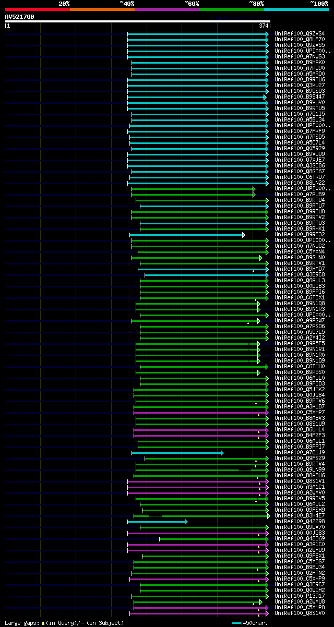
Task: Select label UniRef100_B9GSQ3
Action: pos(300,91)
